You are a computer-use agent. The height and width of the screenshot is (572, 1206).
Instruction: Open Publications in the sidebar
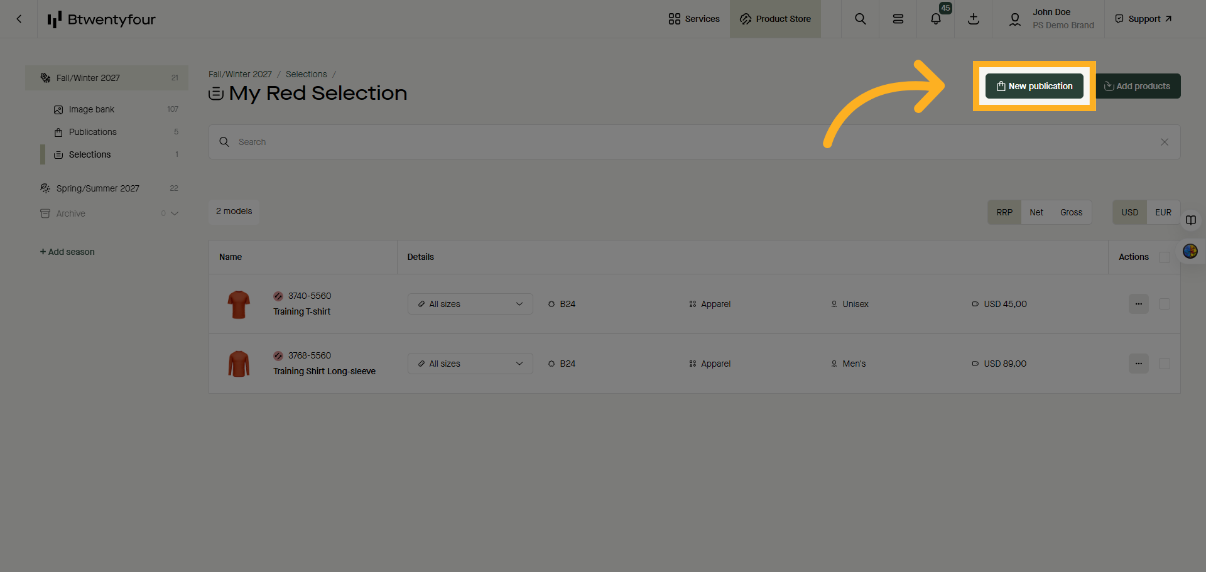click(x=92, y=132)
